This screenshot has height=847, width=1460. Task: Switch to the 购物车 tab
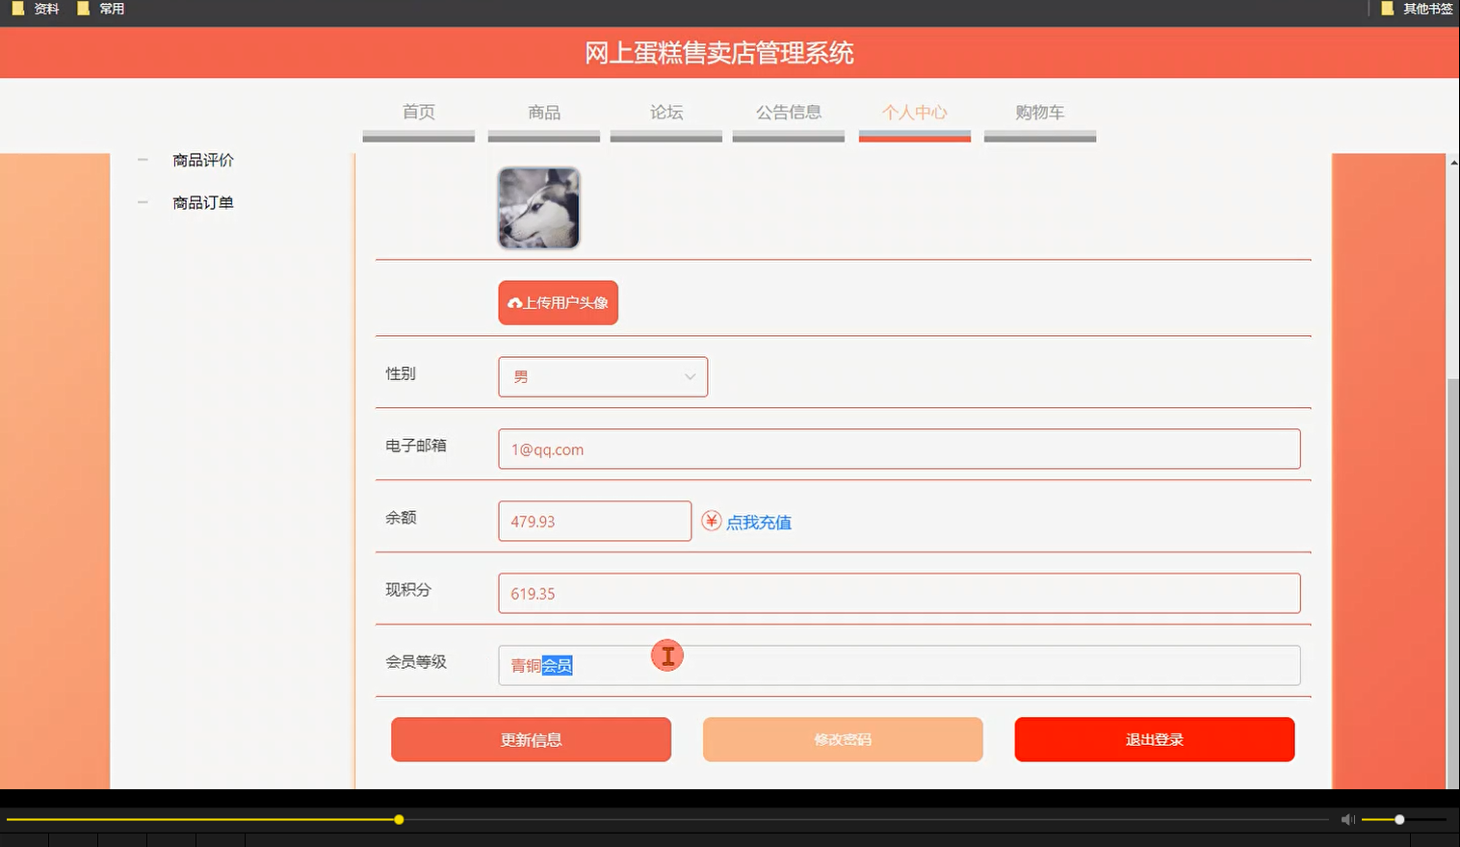pos(1039,113)
